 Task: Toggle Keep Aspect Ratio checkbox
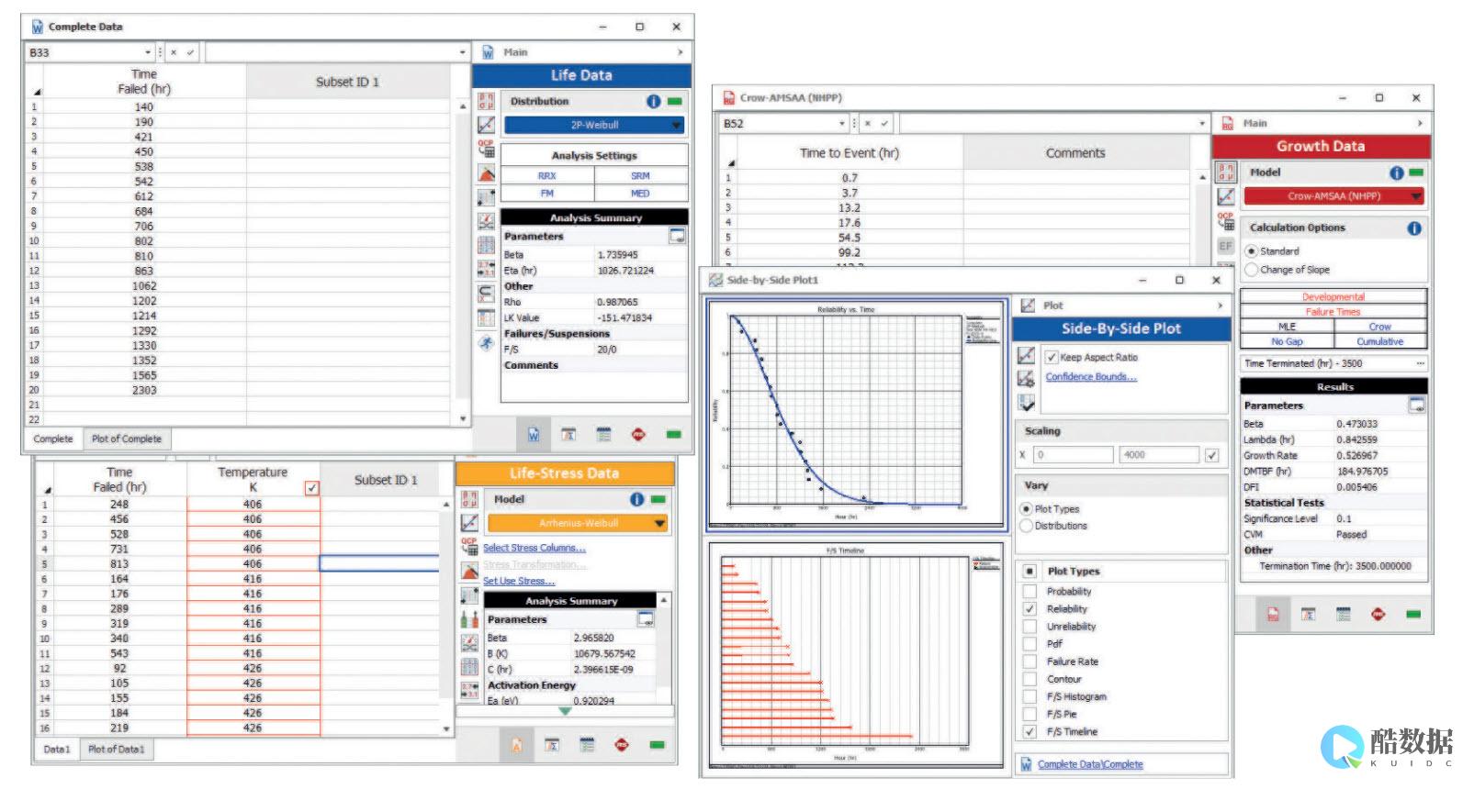(x=1052, y=358)
